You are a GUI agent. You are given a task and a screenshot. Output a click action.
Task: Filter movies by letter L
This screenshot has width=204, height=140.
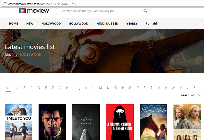93,88
